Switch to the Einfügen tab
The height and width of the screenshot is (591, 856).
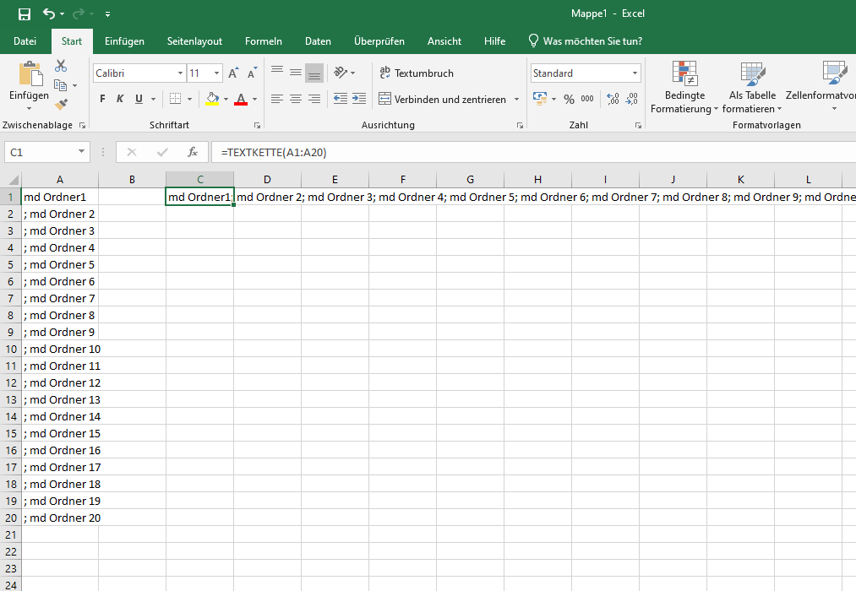(124, 41)
